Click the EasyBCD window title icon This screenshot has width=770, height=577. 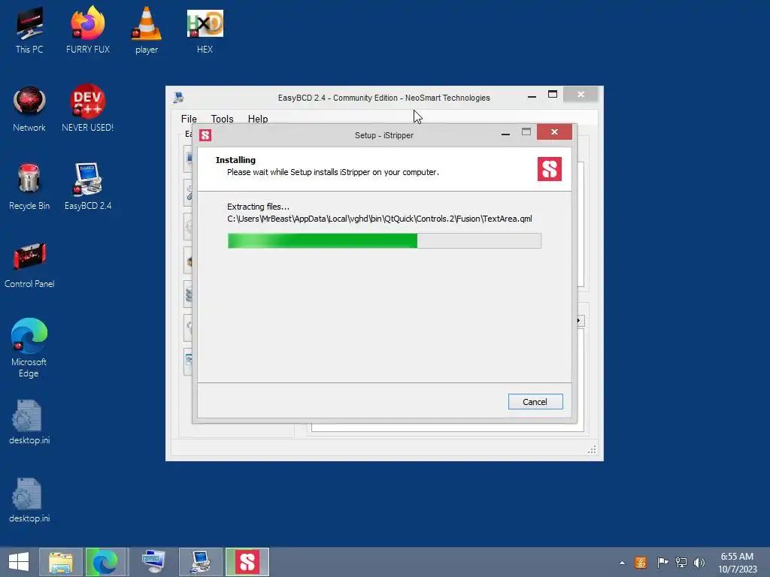[x=179, y=98]
